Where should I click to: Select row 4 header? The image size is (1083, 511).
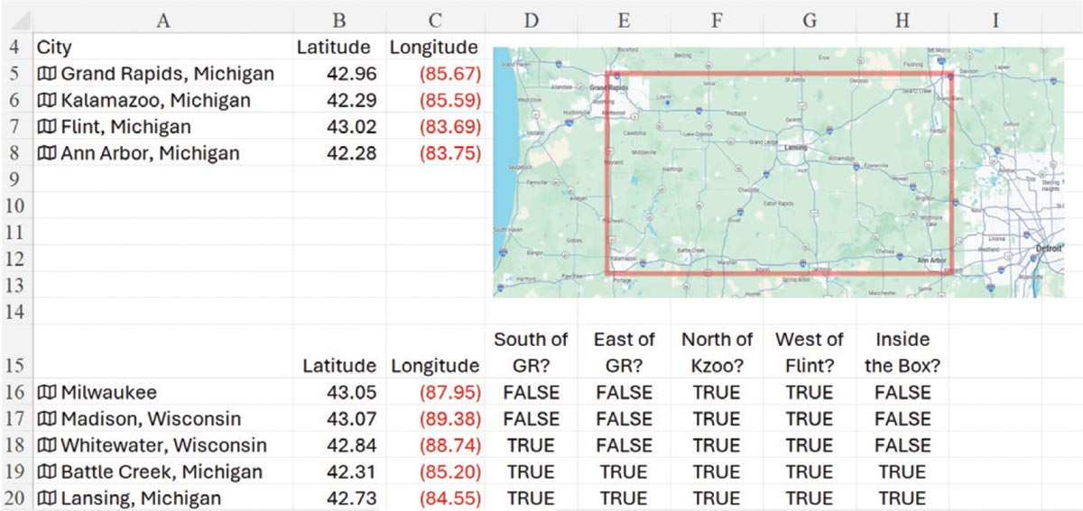pyautogui.click(x=16, y=46)
